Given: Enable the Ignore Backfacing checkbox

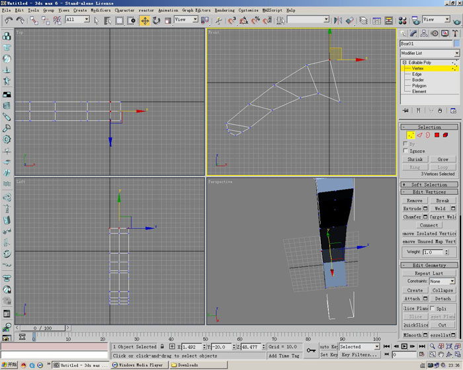Looking at the screenshot, I should click(x=406, y=151).
